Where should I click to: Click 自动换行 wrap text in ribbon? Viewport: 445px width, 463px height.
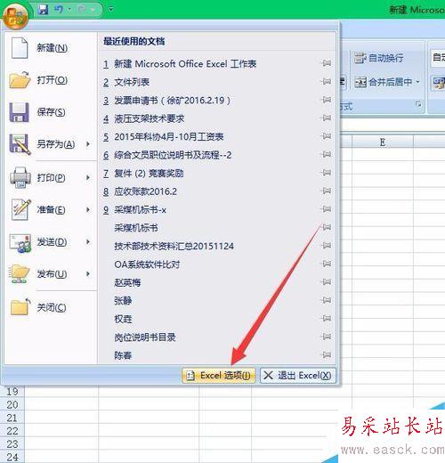tap(379, 58)
